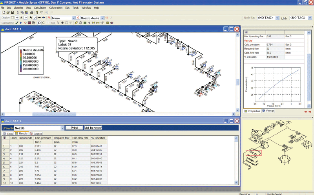Screen dimensions: 314x195
Task: Switch to the Fittings tab
Action: (268, 111)
